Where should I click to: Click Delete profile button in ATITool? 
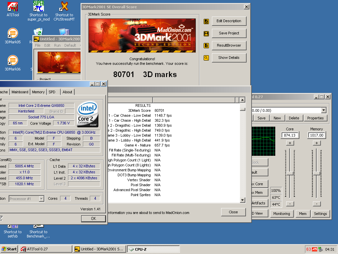tap(294, 118)
